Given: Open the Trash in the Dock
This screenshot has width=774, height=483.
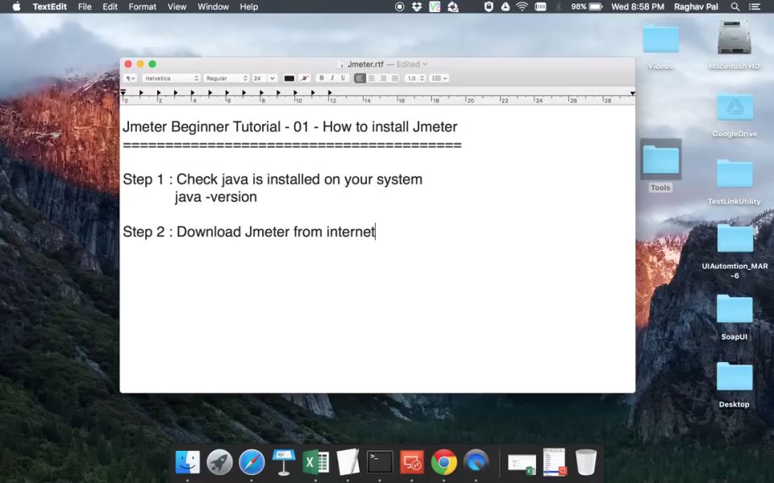Looking at the screenshot, I should (x=586, y=462).
